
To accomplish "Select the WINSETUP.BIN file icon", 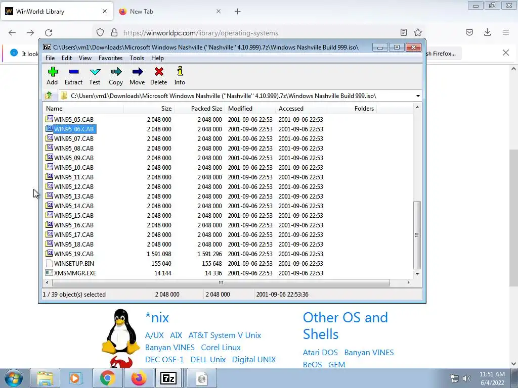I will coord(49,263).
